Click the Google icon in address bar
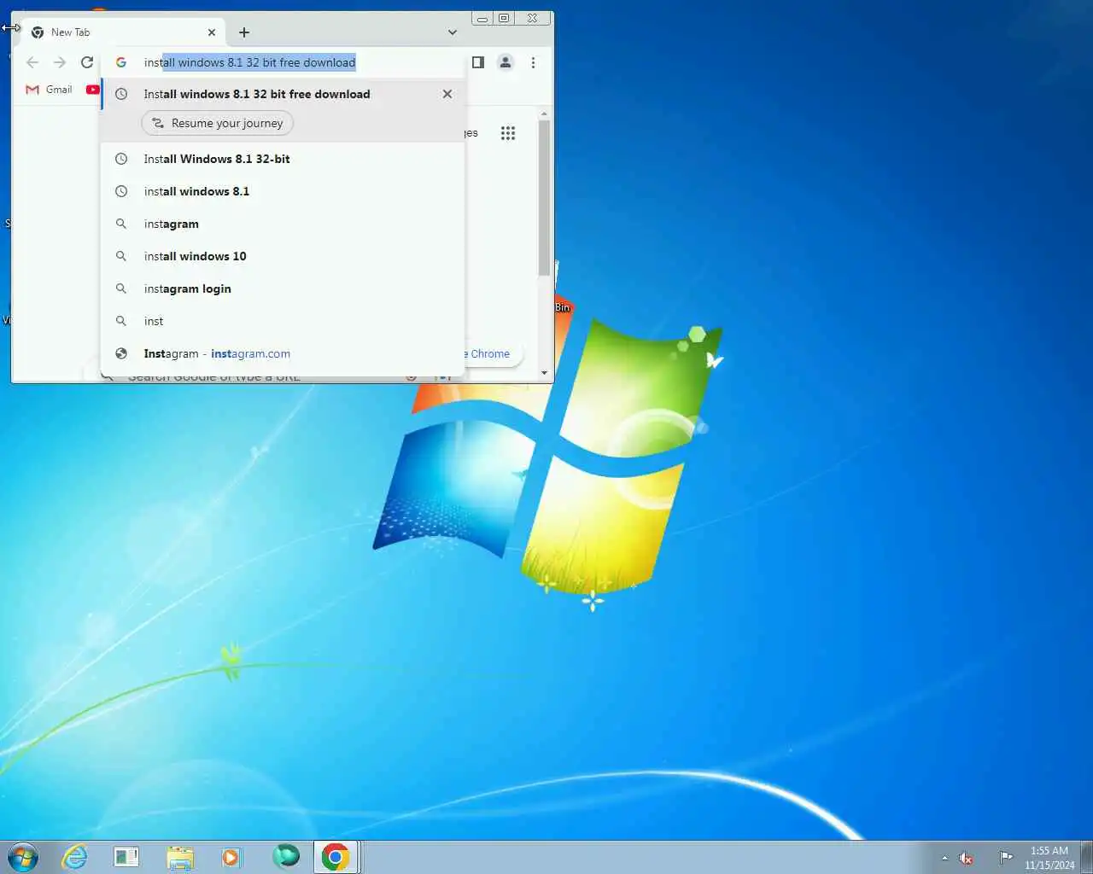The height and width of the screenshot is (874, 1093). [121, 62]
